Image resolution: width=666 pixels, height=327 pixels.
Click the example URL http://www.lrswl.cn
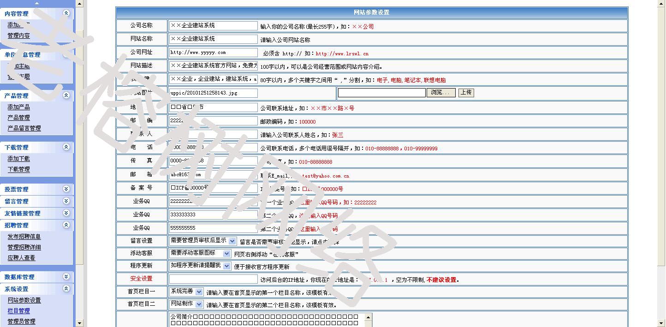point(342,54)
